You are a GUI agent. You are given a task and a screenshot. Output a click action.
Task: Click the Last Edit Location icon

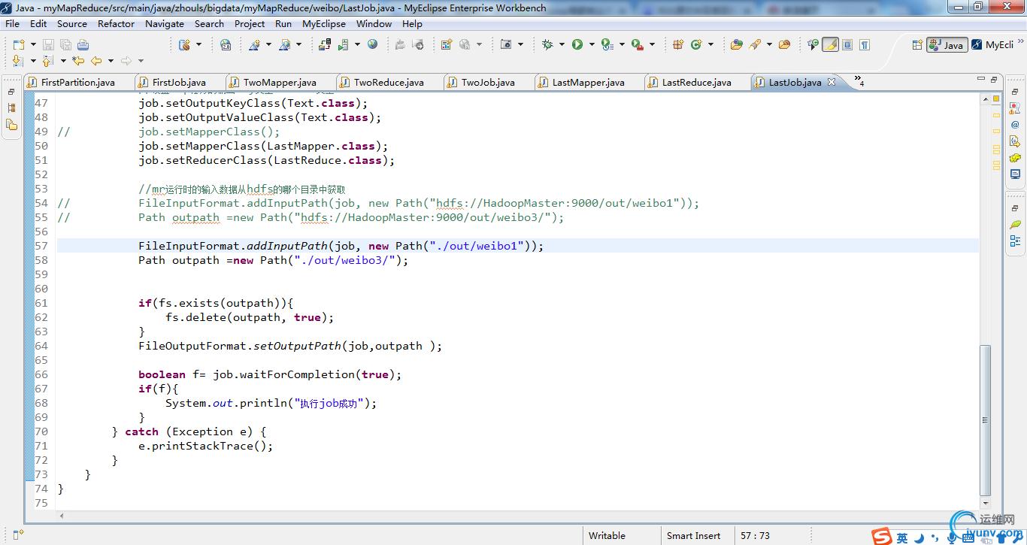78,61
